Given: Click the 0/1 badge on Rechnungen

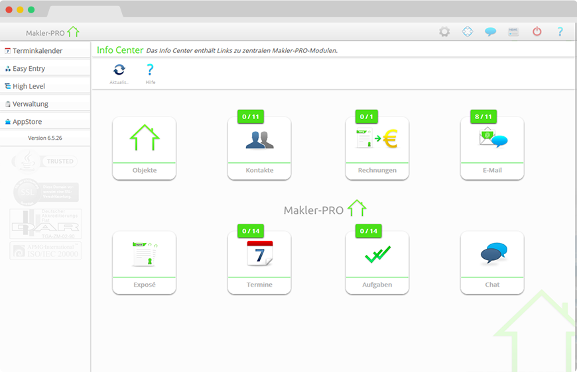Looking at the screenshot, I should pyautogui.click(x=366, y=116).
